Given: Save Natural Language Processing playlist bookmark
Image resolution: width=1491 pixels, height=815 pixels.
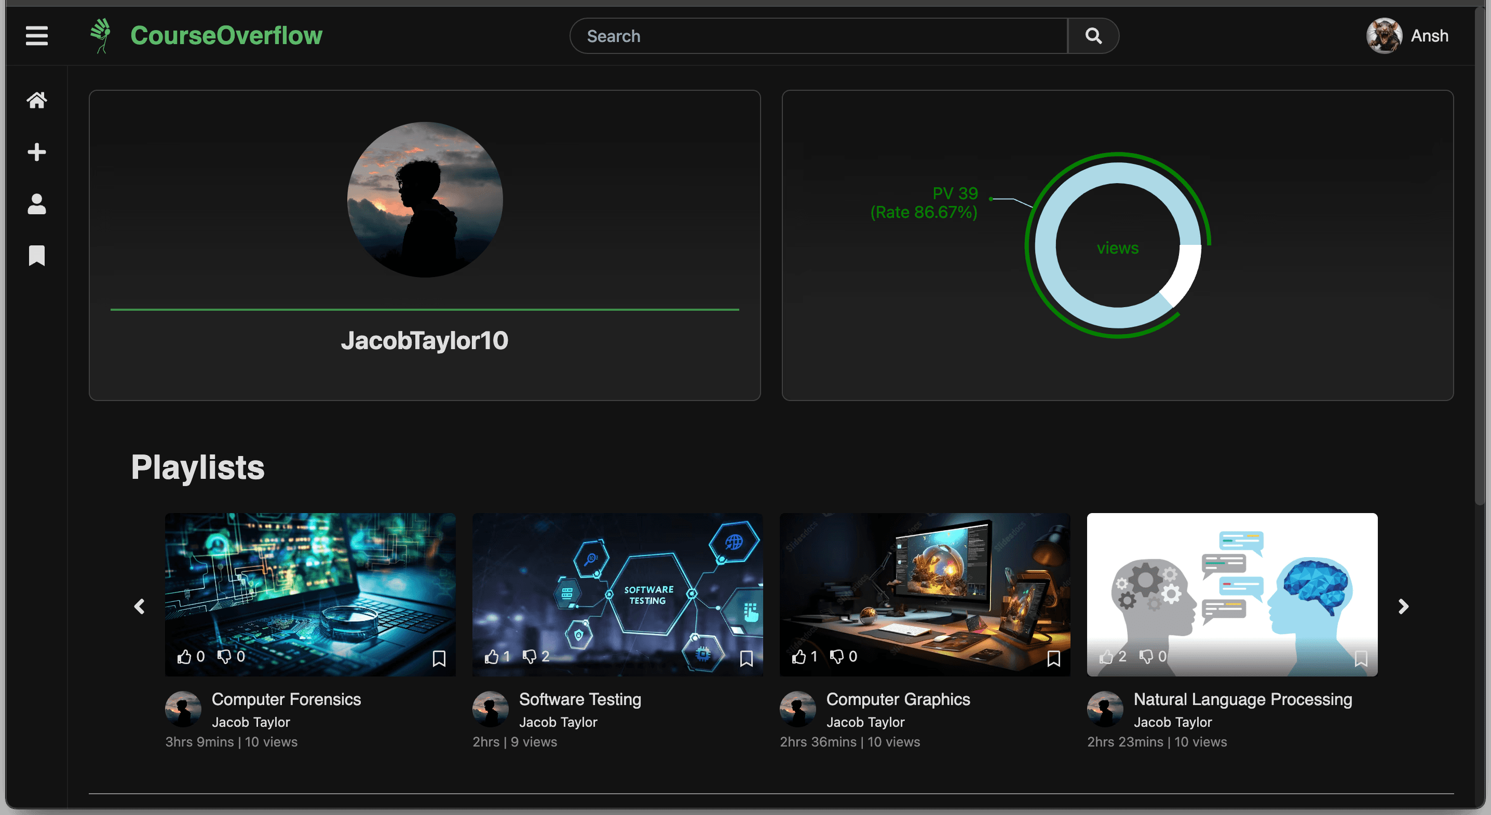Looking at the screenshot, I should pyautogui.click(x=1361, y=658).
